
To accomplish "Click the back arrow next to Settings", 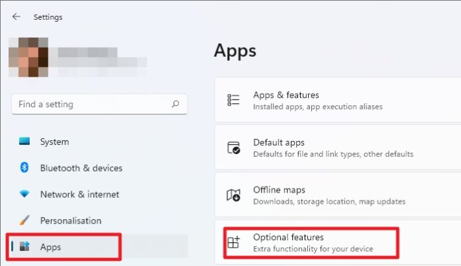I will pyautogui.click(x=17, y=17).
